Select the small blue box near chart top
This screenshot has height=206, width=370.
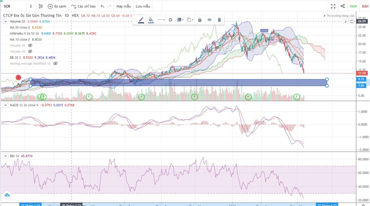pyautogui.click(x=264, y=31)
